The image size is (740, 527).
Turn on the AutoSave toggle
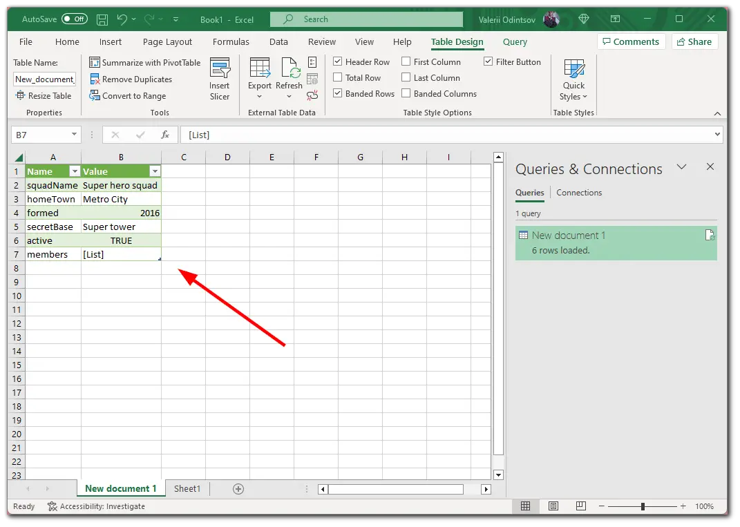[x=75, y=19]
